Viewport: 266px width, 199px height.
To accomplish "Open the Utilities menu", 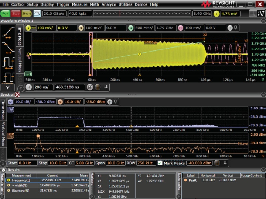I will coord(125,4).
